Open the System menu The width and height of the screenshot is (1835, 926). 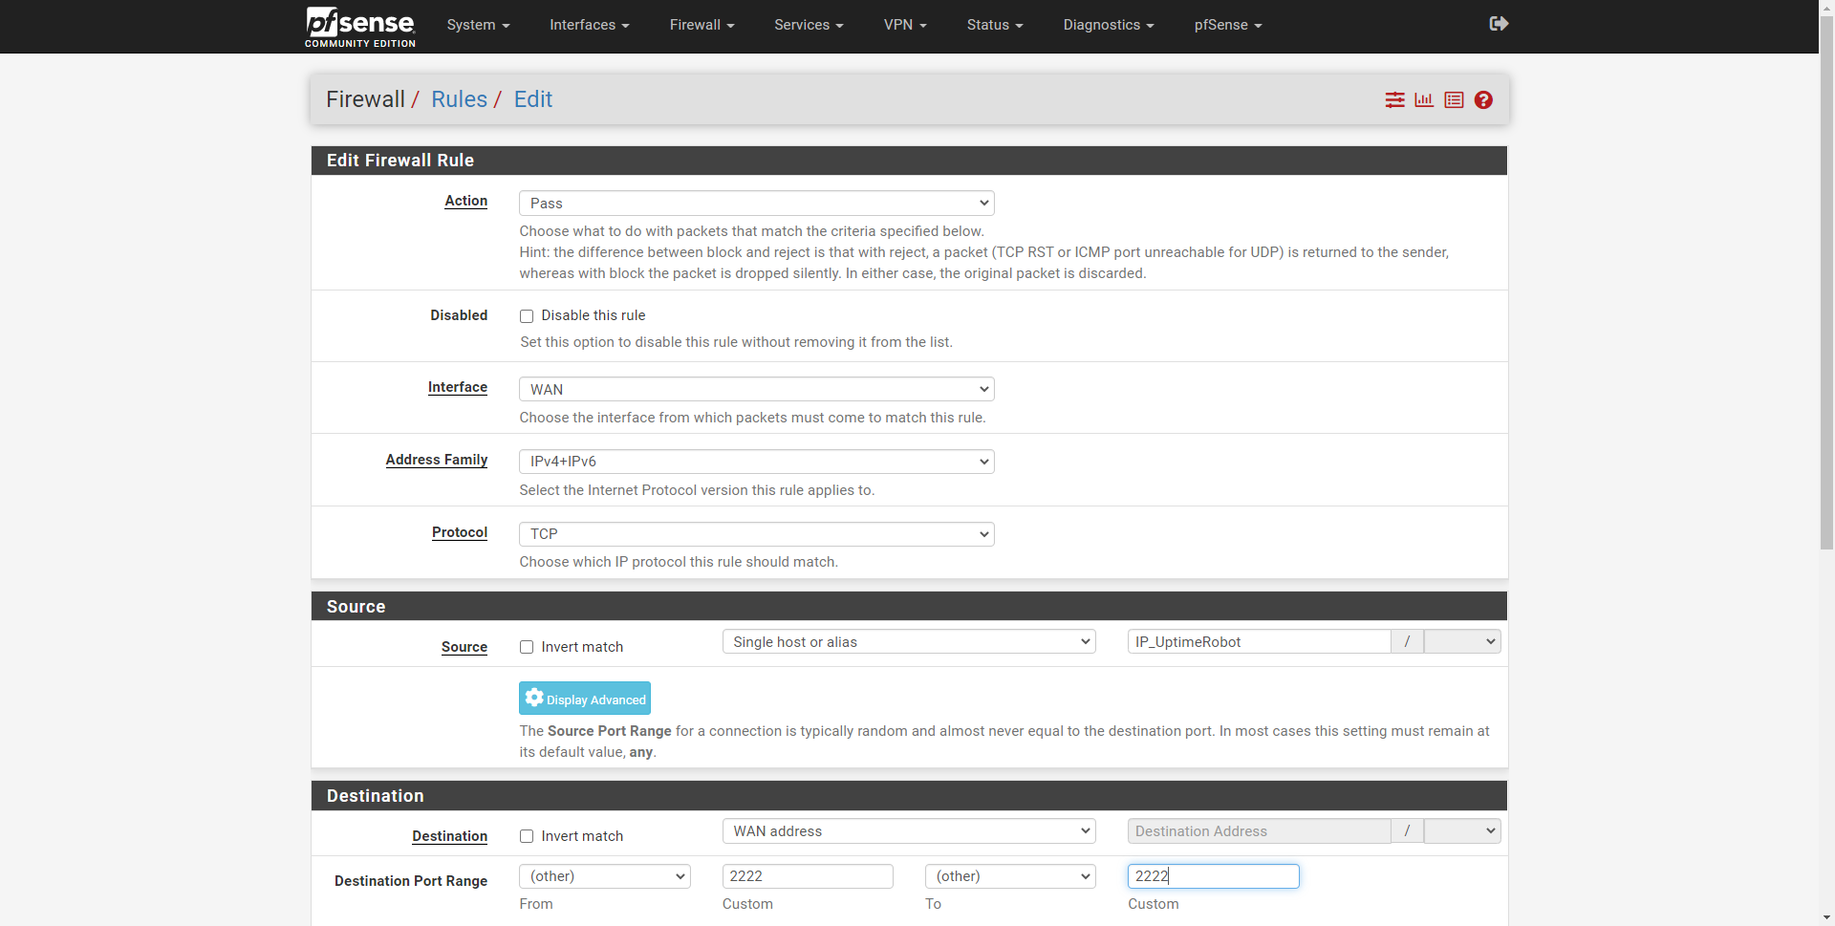pos(478,25)
